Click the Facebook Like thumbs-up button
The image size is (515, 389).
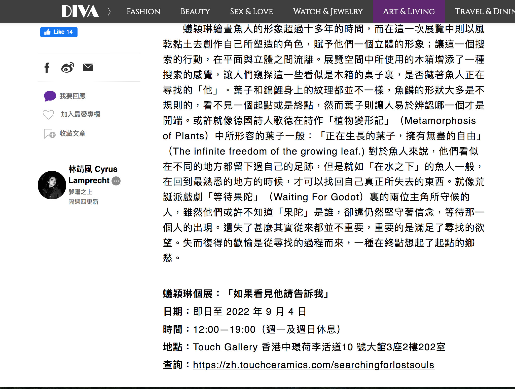coord(59,32)
